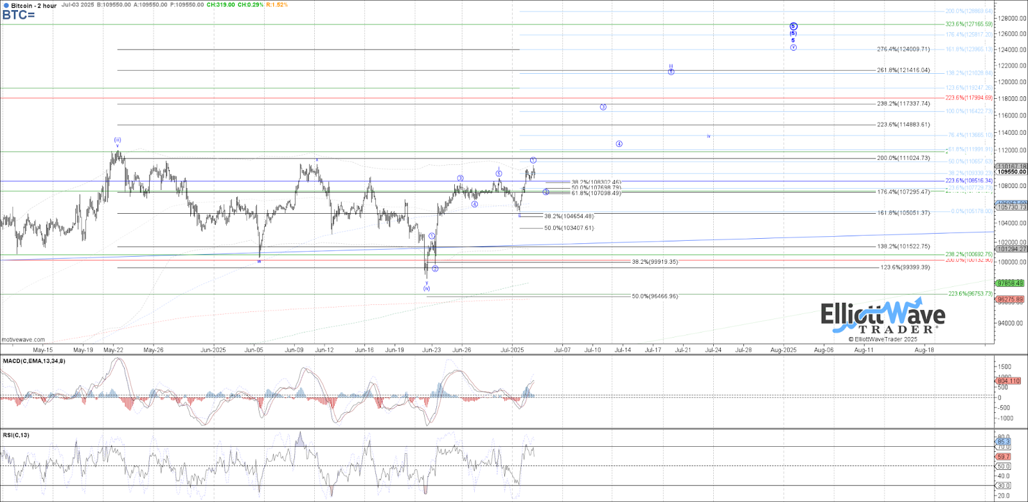Screen dimensions: 1028x502
Task: Select the MACD(C,EMA,13,34,8) indicator label
Action: click(33, 361)
